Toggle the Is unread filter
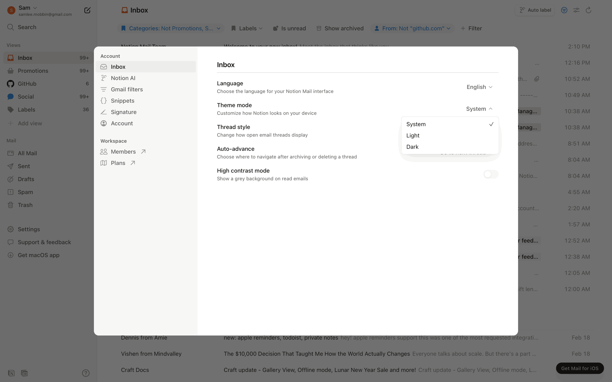 [x=289, y=28]
